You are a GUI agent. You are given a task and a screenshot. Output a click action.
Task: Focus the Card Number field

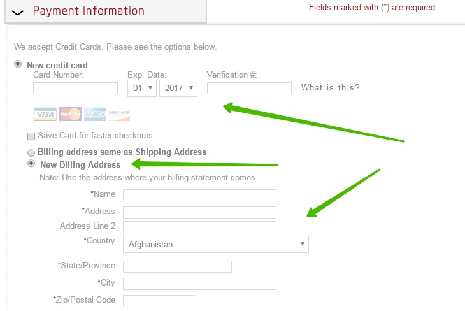75,88
